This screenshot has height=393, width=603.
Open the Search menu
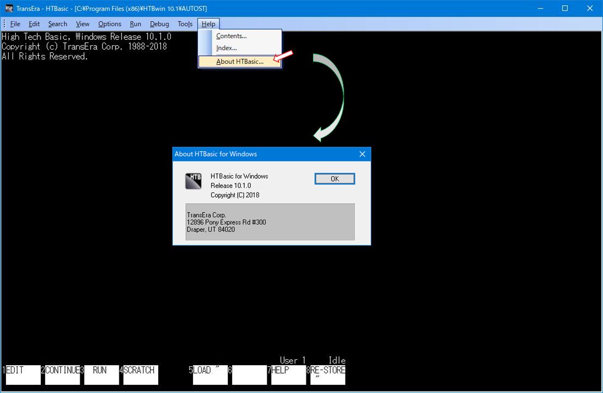click(x=58, y=24)
